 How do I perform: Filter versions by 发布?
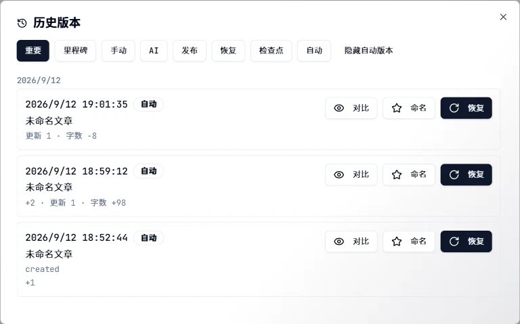pyautogui.click(x=190, y=51)
